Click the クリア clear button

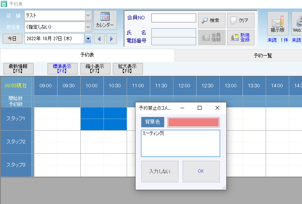241,20
